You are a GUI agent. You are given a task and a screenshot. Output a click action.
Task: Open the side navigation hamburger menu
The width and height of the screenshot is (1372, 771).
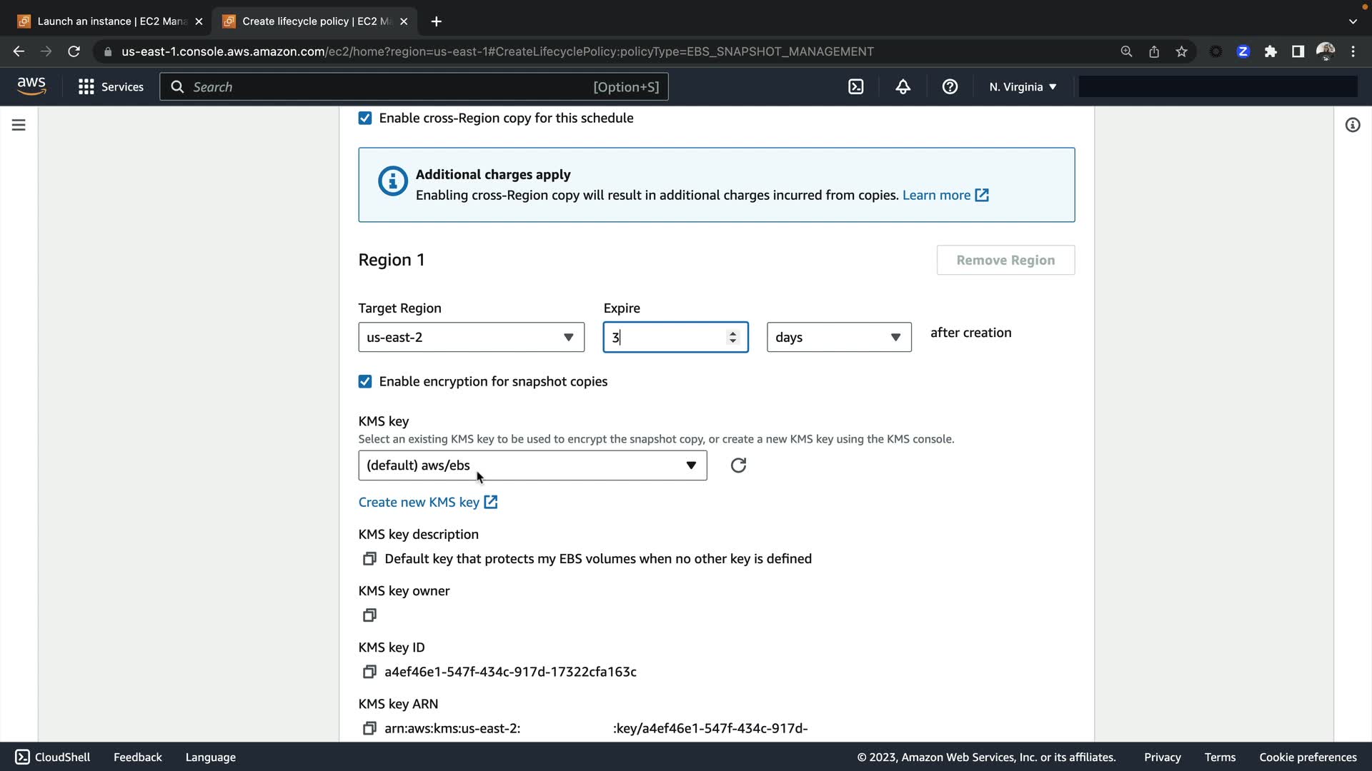pos(19,125)
